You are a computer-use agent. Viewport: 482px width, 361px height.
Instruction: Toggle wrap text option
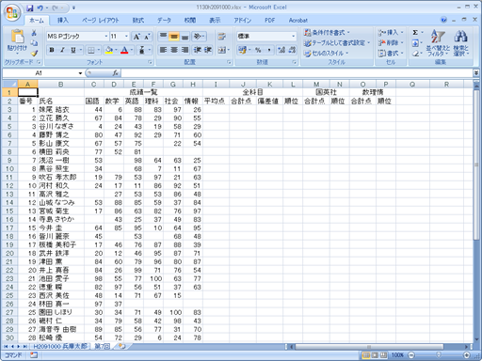click(222, 37)
